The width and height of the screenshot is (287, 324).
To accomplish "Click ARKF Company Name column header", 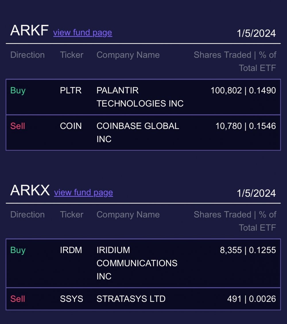I will (x=128, y=55).
